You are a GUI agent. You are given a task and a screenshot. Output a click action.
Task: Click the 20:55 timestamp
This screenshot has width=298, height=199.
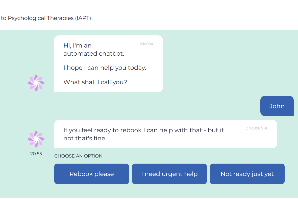(x=36, y=154)
